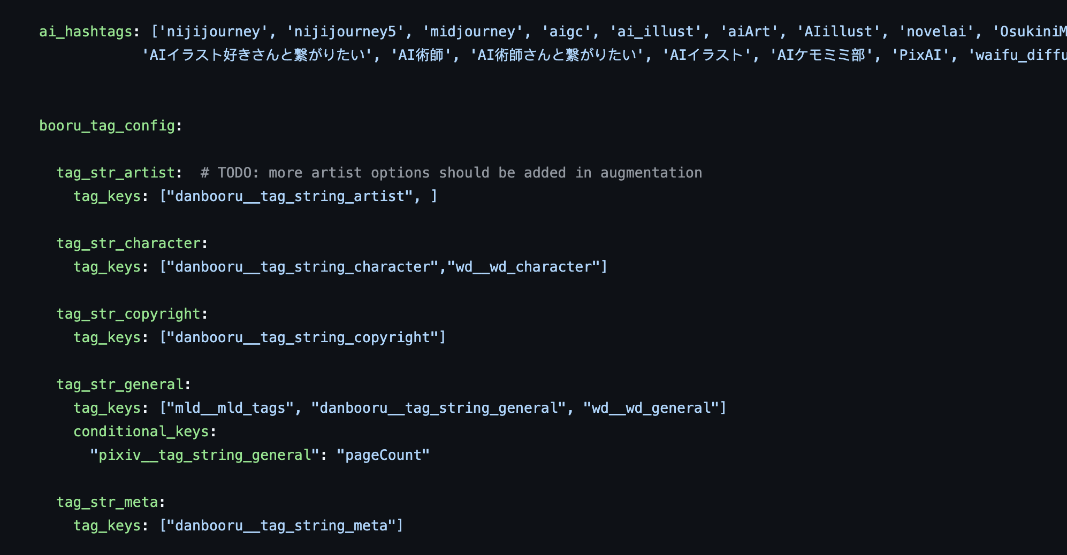
Task: Click the "pixiv__tag_string_general" key
Action: pos(204,455)
